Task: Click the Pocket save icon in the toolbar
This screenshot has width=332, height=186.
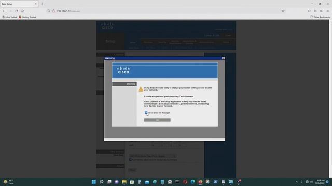Action: (309, 11)
